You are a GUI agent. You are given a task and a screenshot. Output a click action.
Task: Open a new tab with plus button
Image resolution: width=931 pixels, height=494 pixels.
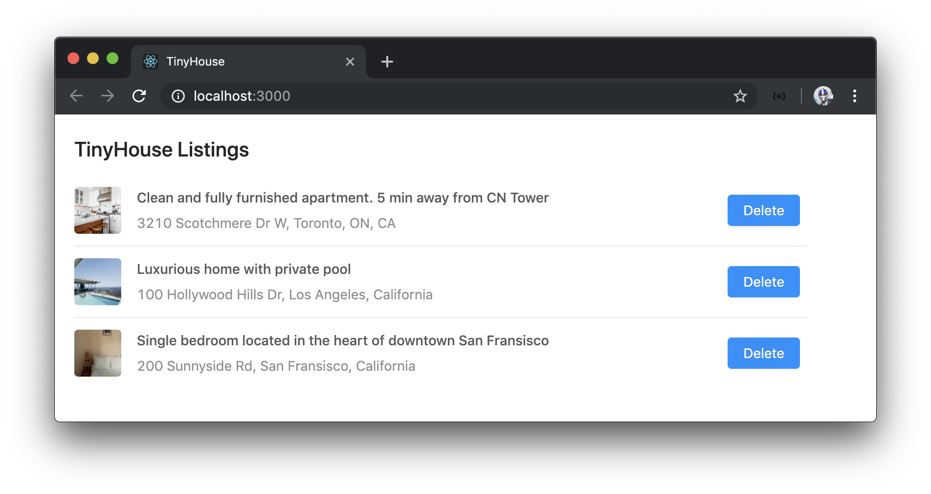click(387, 62)
